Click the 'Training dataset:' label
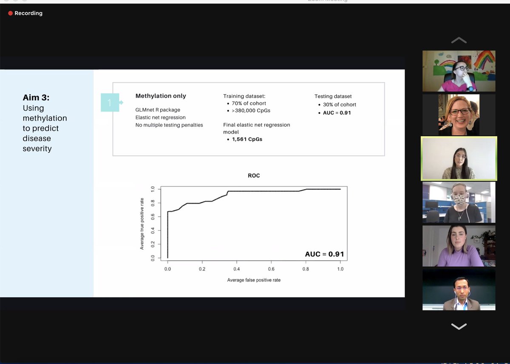 click(x=244, y=97)
